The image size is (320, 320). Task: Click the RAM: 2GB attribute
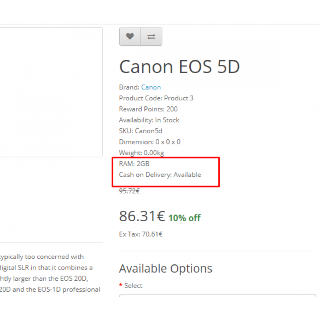(x=134, y=164)
